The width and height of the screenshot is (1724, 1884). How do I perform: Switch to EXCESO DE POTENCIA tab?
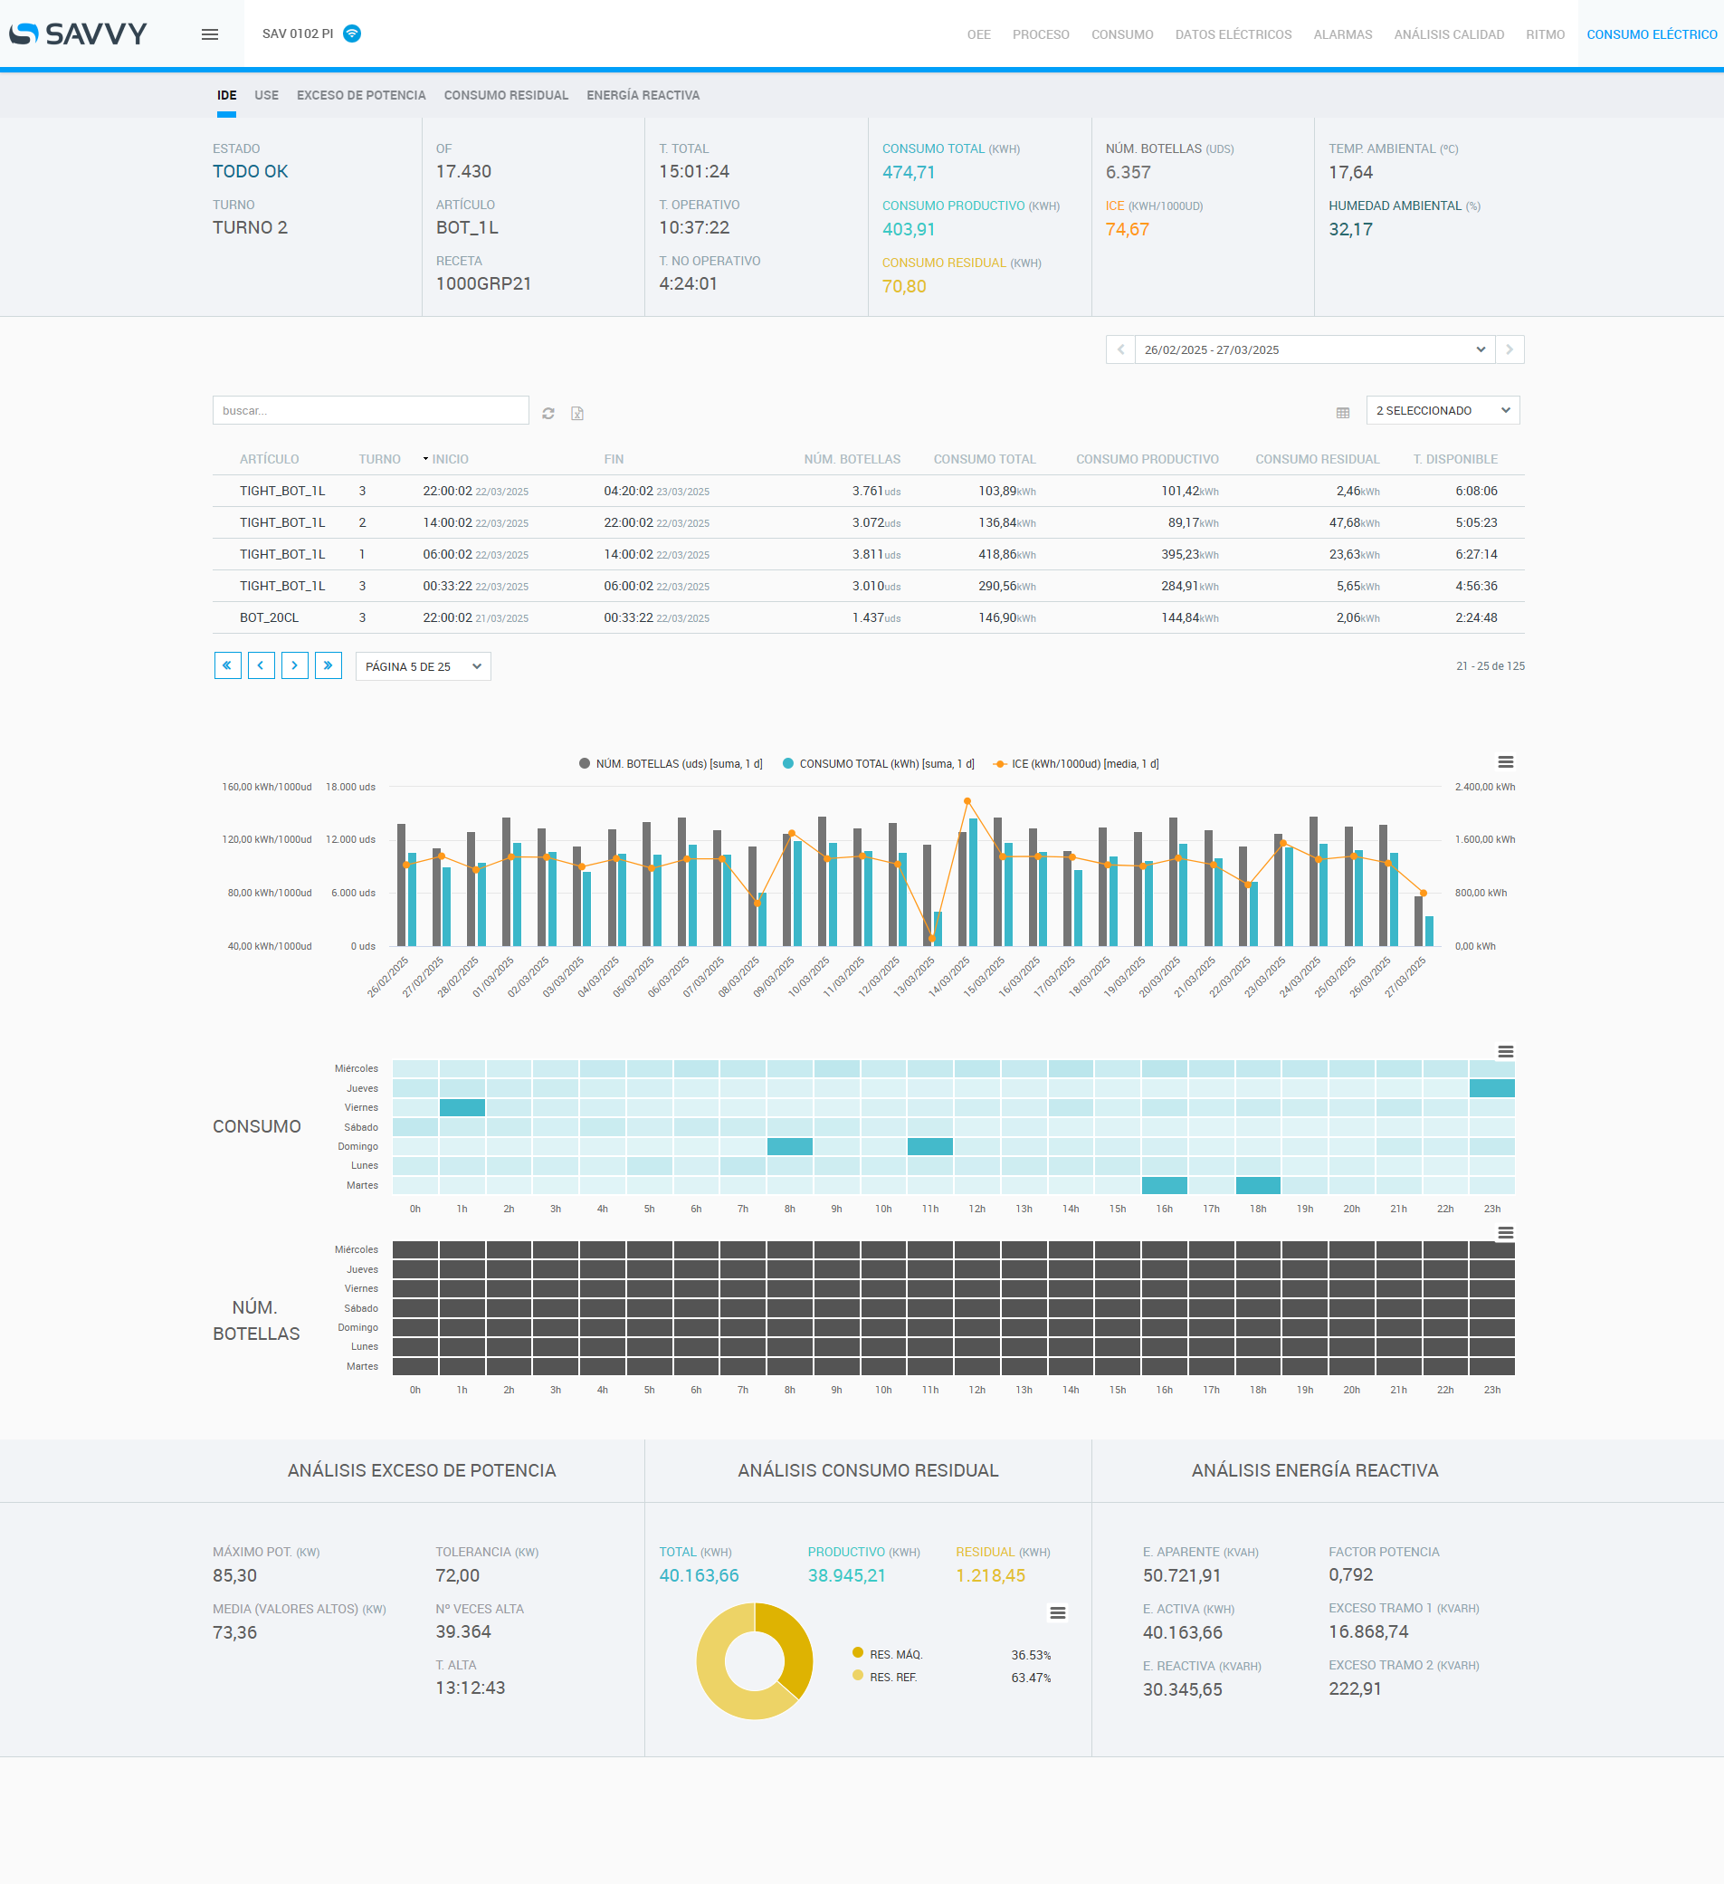click(361, 95)
